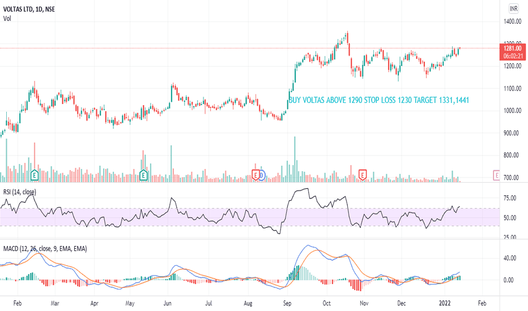
Task: Click the Mar label on the time axis
Action: [55, 303]
